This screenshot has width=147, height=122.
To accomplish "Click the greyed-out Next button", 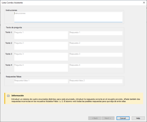I will tap(108, 118).
